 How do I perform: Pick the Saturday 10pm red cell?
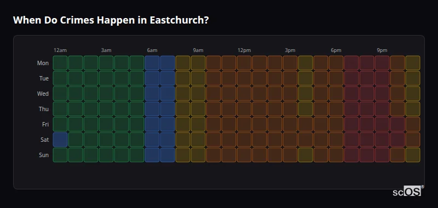(x=397, y=140)
